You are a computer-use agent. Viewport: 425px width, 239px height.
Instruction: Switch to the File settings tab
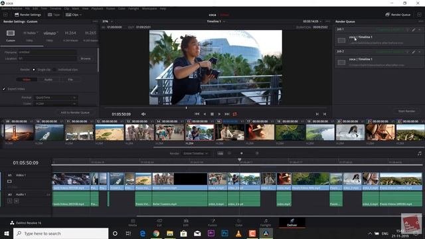pyautogui.click(x=70, y=80)
